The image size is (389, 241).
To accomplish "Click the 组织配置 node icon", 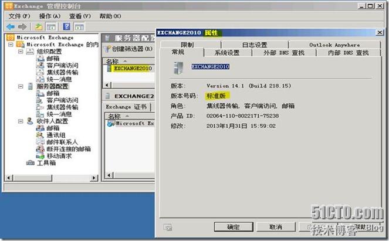I will pyautogui.click(x=30, y=52).
